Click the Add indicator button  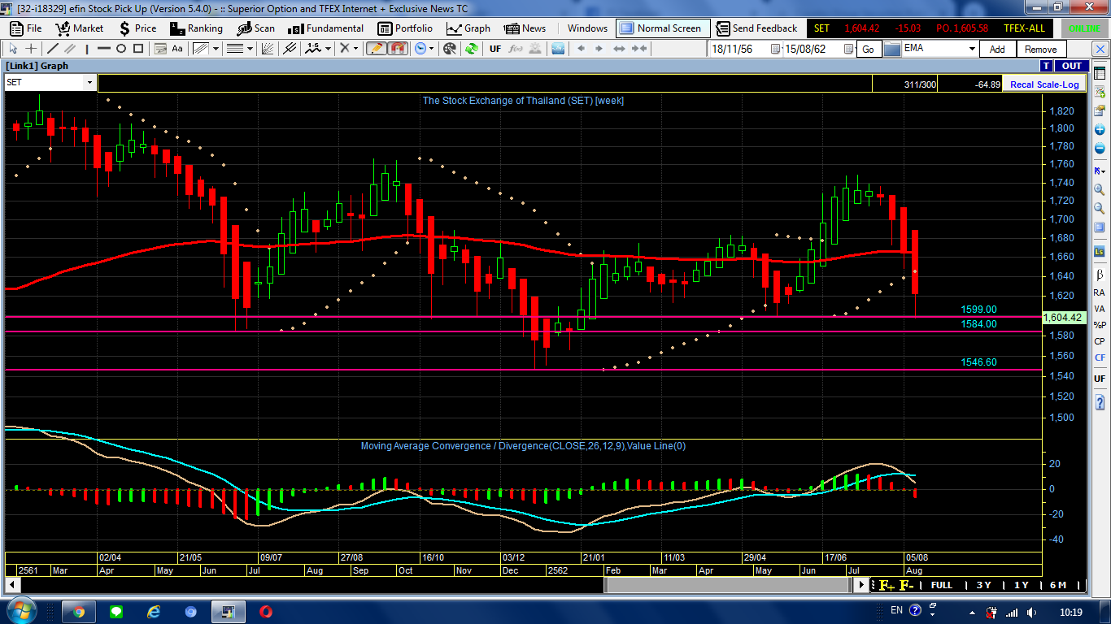[997, 50]
